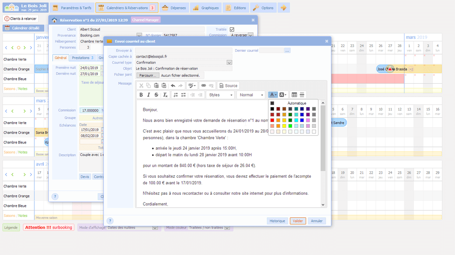455x255 pixels.
Task: Open the Dépenses menu
Action: 174,8
